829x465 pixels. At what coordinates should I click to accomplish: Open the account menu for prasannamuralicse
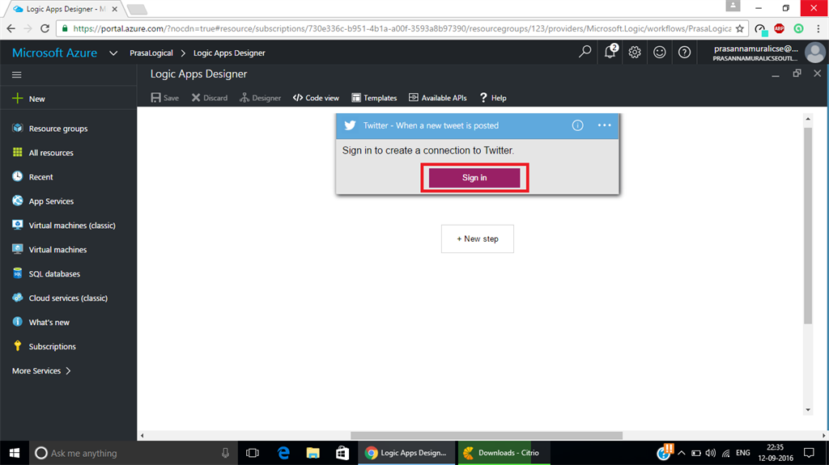tap(755, 53)
